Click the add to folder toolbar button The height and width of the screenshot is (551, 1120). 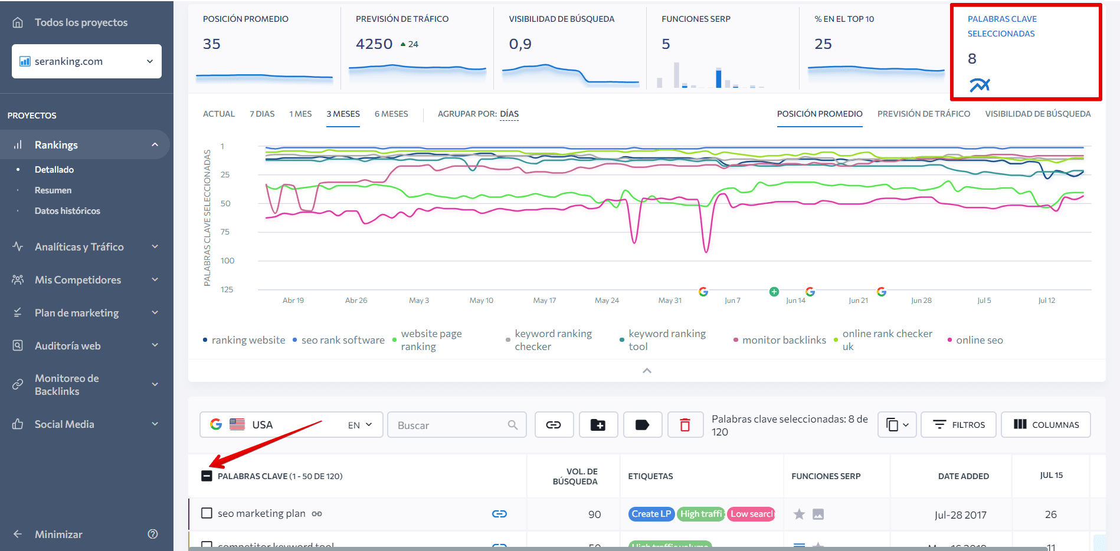pos(598,425)
